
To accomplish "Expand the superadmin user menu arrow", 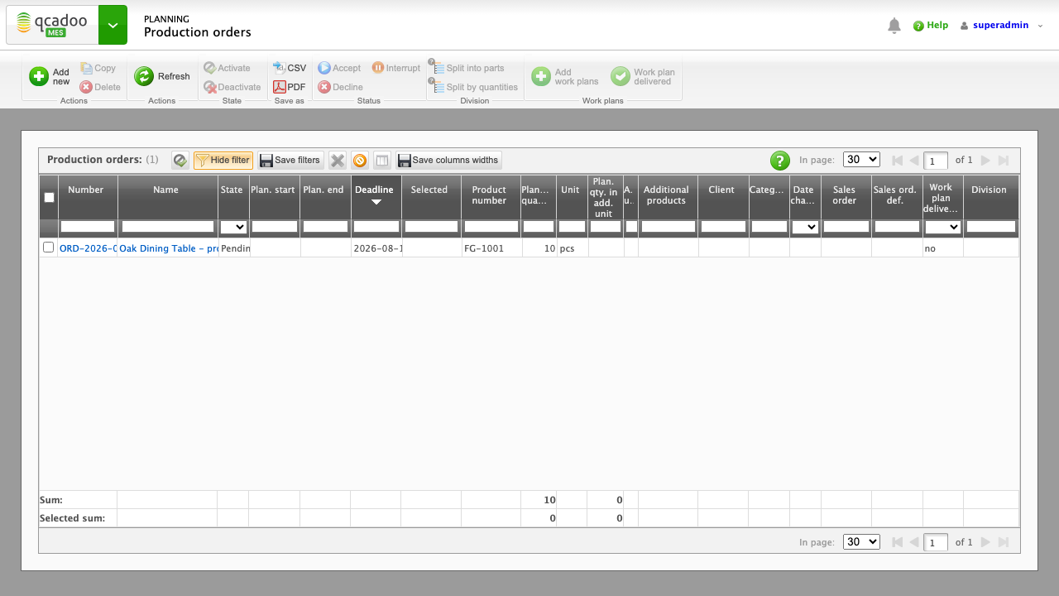I will coord(1041,26).
